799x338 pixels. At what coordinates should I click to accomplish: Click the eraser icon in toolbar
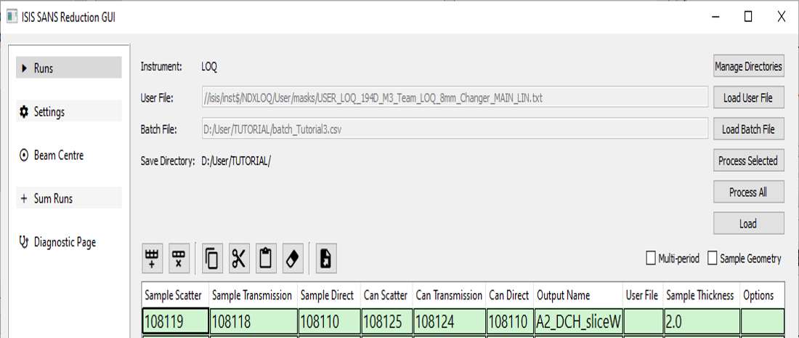click(292, 259)
